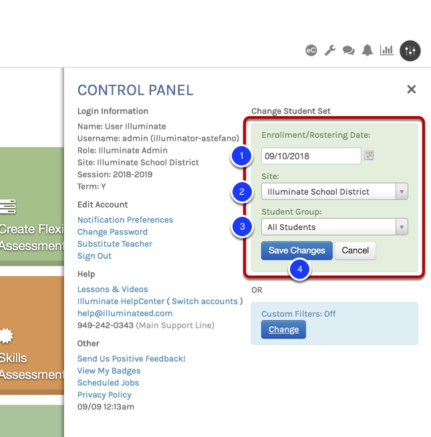Screen dimensions: 431x437
Task: Open the Change Password link
Action: pos(112,232)
